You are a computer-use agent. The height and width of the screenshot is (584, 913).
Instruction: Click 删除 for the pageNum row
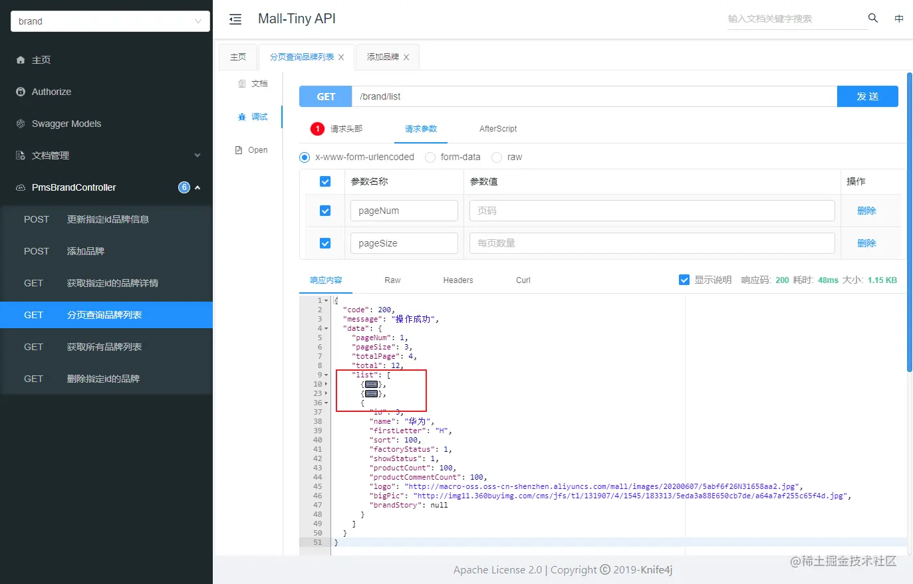pyautogui.click(x=866, y=211)
